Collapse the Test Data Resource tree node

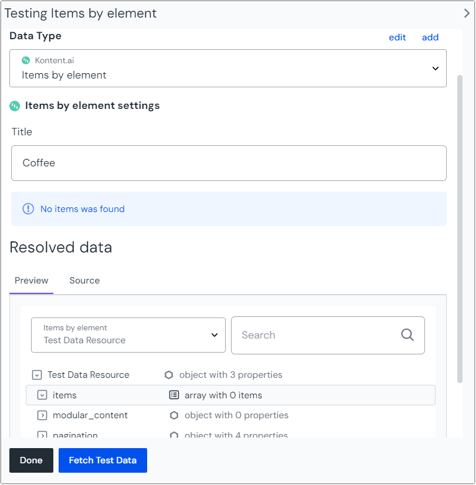pyautogui.click(x=37, y=375)
